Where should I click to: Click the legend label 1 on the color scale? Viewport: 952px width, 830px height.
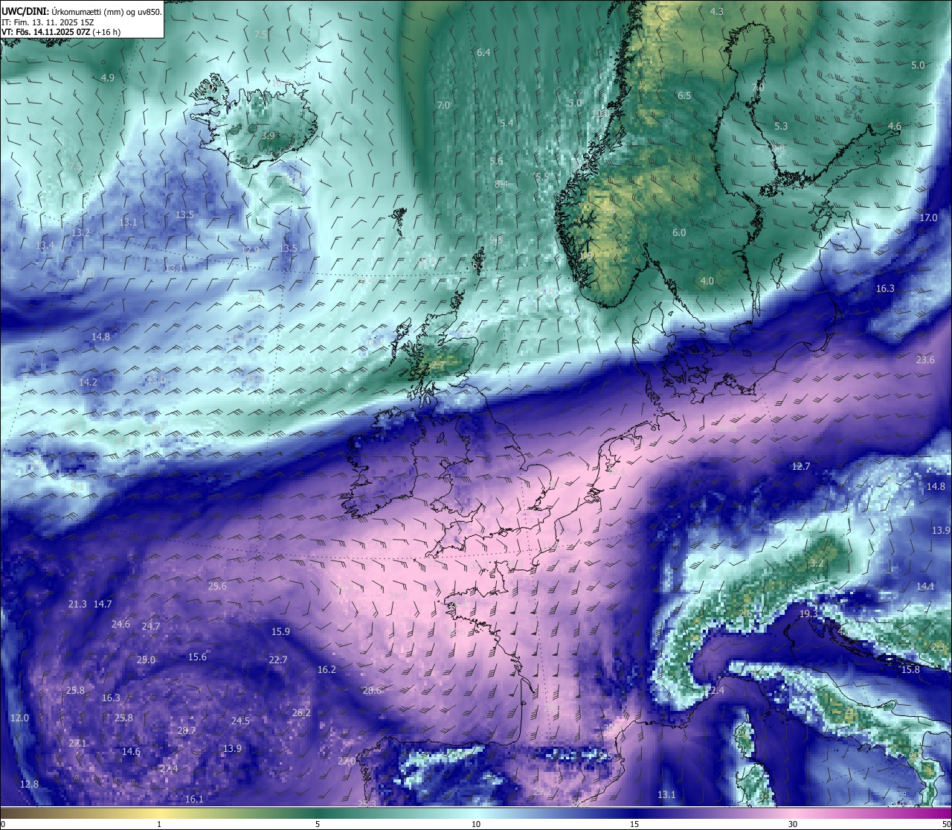[x=159, y=824]
